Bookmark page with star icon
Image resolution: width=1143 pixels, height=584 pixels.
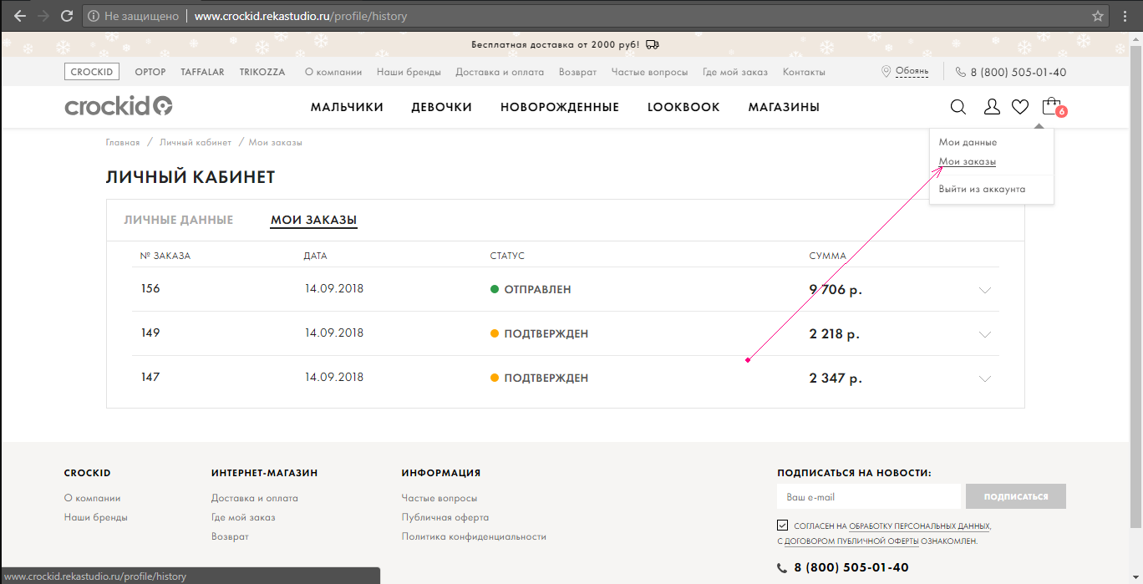pos(1098,16)
